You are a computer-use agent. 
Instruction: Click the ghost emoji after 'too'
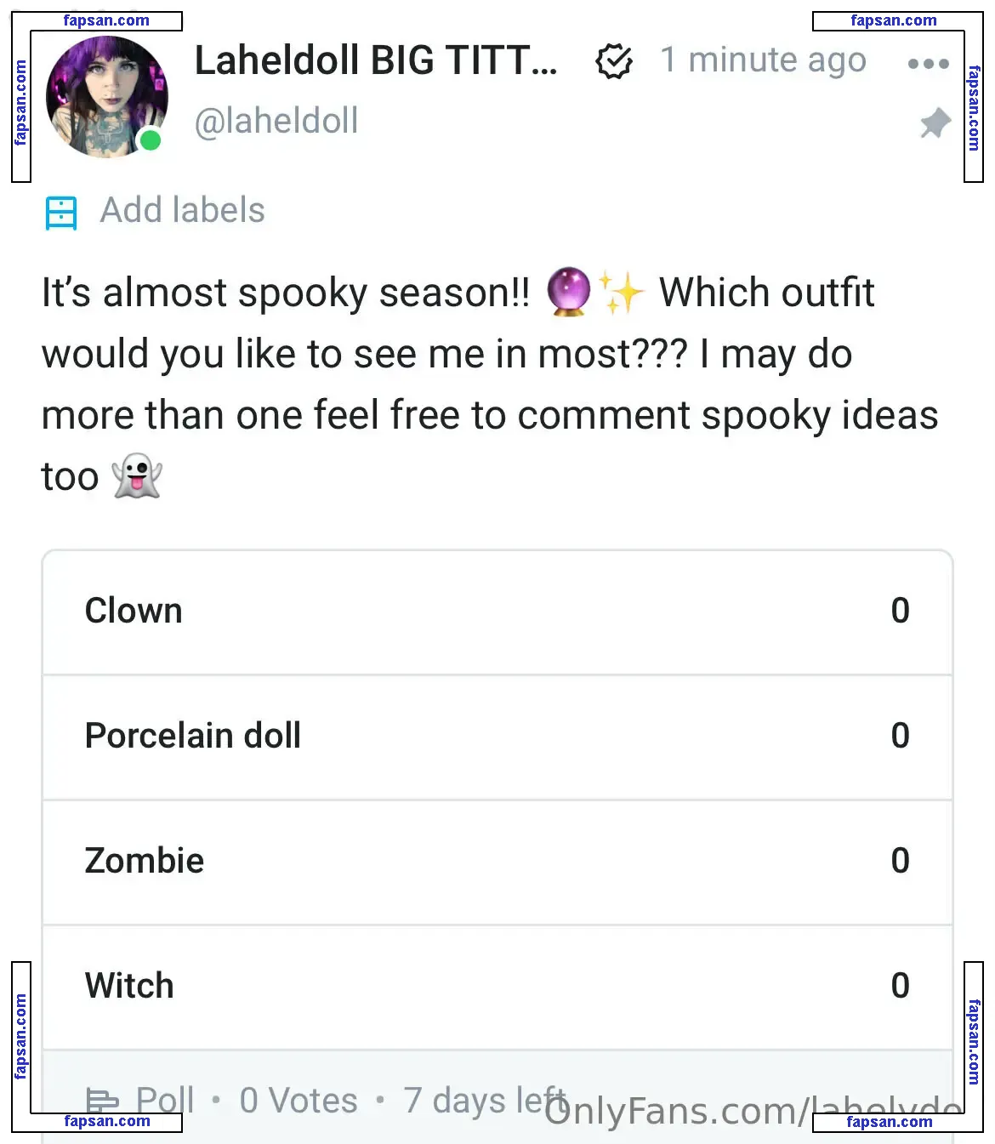[137, 476]
